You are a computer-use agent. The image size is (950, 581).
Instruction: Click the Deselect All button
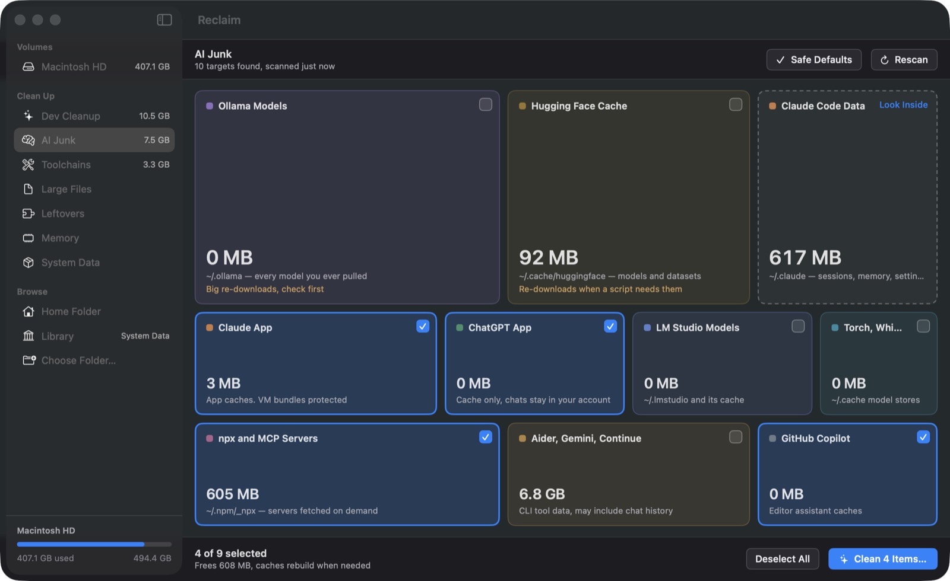783,559
